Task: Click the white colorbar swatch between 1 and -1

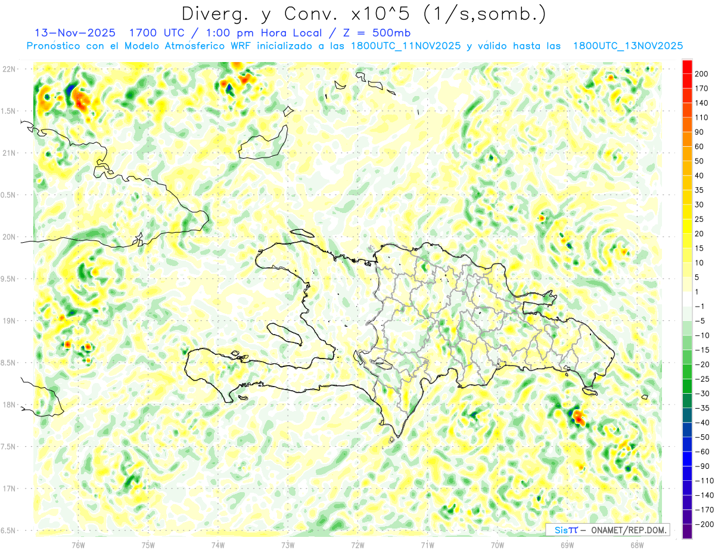Action: coord(687,299)
